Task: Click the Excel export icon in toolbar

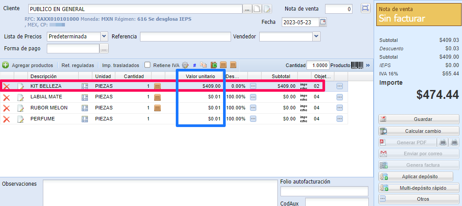Action: (214, 65)
